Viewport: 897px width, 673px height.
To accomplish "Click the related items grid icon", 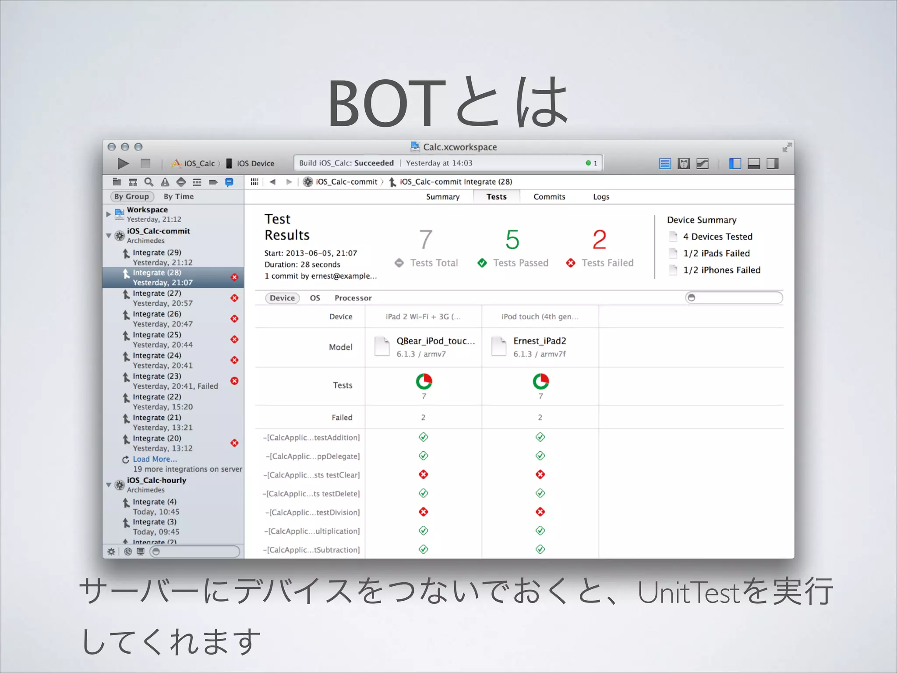I will (254, 182).
